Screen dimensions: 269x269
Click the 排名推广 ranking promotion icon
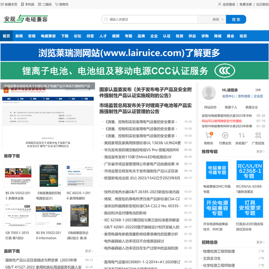(241, 135)
